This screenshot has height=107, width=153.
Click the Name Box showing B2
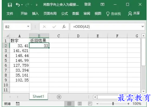click(x=15, y=27)
